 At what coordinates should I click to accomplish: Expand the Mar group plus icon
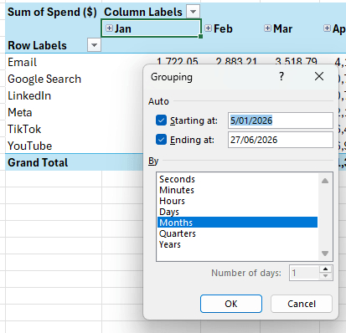click(267, 28)
